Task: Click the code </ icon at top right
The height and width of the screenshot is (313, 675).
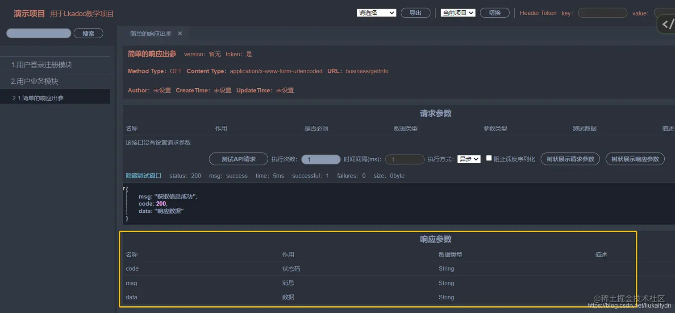Action: [x=668, y=23]
